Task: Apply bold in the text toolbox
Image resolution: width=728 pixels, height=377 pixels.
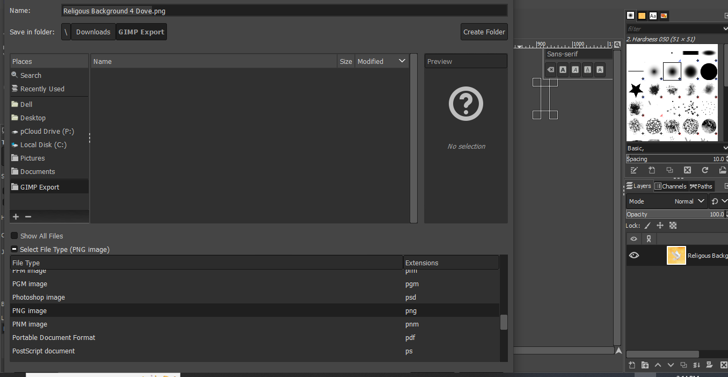Action: click(x=563, y=69)
